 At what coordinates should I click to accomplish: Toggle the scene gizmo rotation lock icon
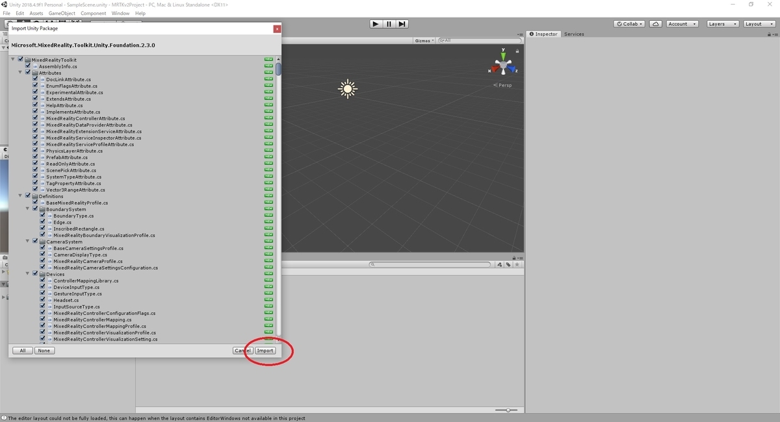point(517,51)
